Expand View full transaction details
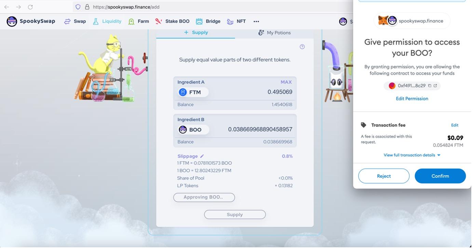Viewport: 473px width, 249px height. (x=412, y=155)
